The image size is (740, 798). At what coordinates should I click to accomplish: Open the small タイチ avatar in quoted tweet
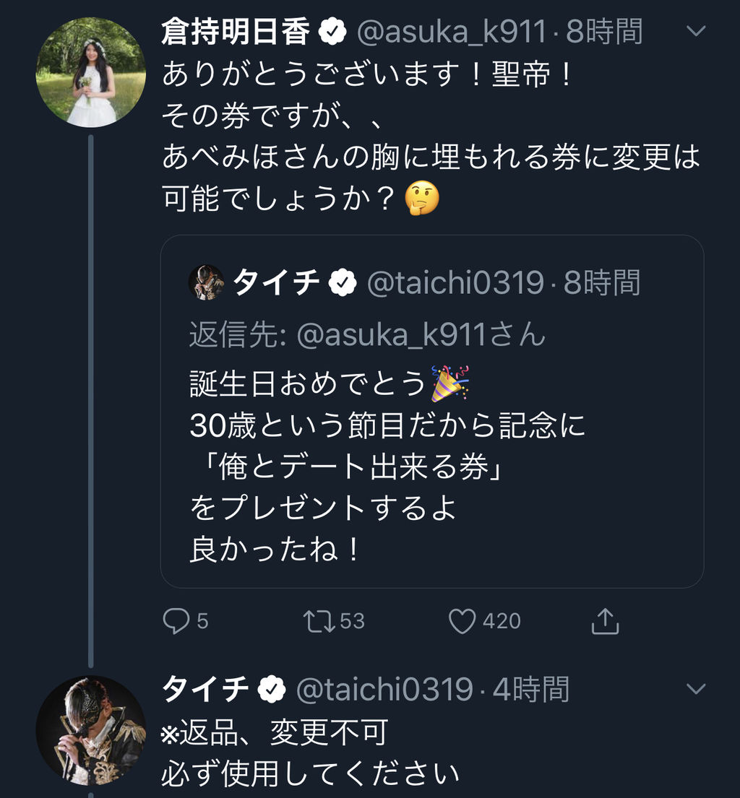tap(206, 282)
